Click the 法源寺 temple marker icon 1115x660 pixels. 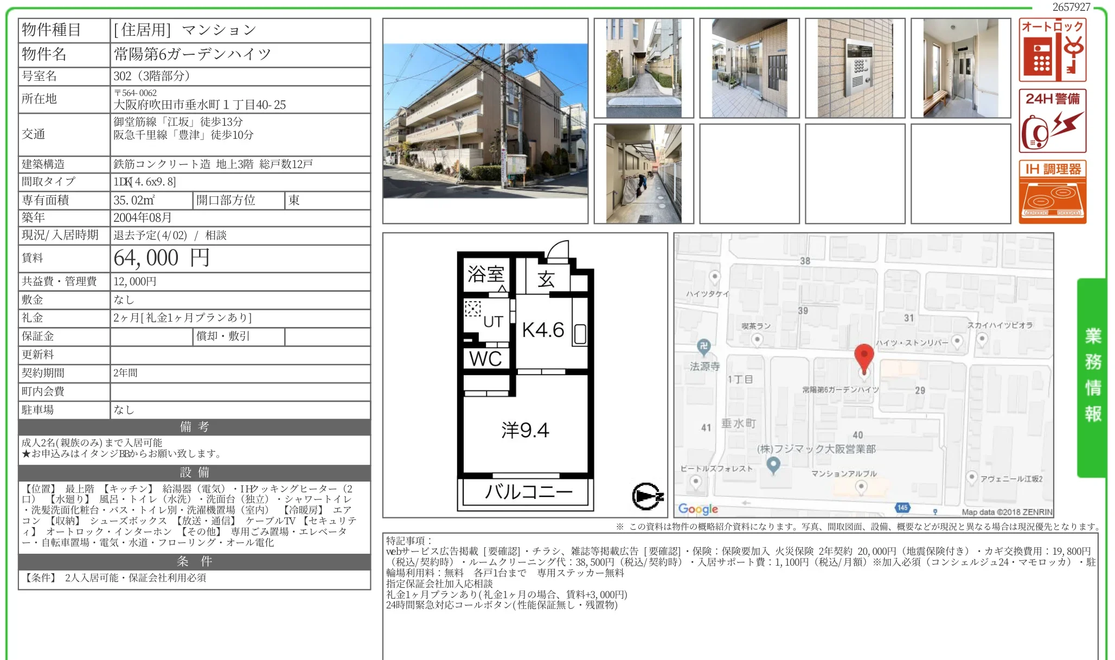click(x=703, y=347)
